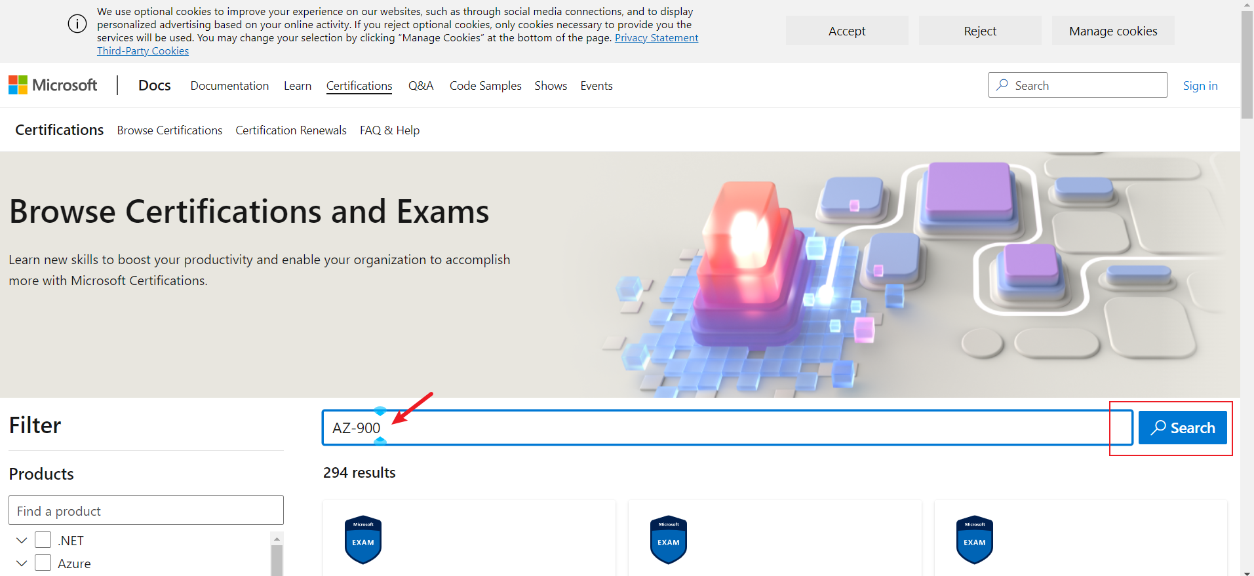The image size is (1254, 576).
Task: Expand the Azure product group
Action: click(x=22, y=563)
